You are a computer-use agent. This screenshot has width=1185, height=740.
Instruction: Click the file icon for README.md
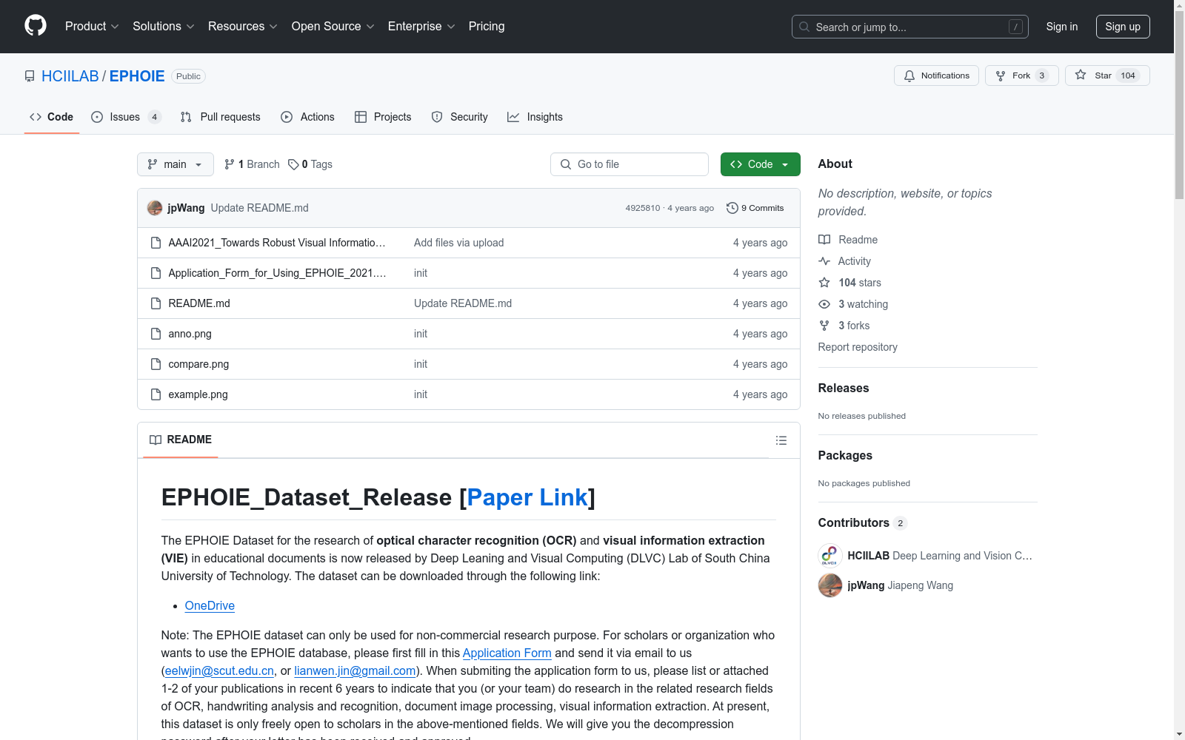tap(156, 303)
